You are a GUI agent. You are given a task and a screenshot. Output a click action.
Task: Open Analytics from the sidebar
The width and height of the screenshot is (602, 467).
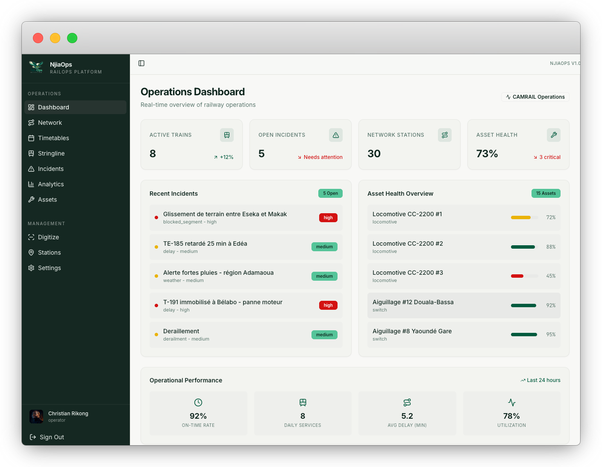click(51, 184)
